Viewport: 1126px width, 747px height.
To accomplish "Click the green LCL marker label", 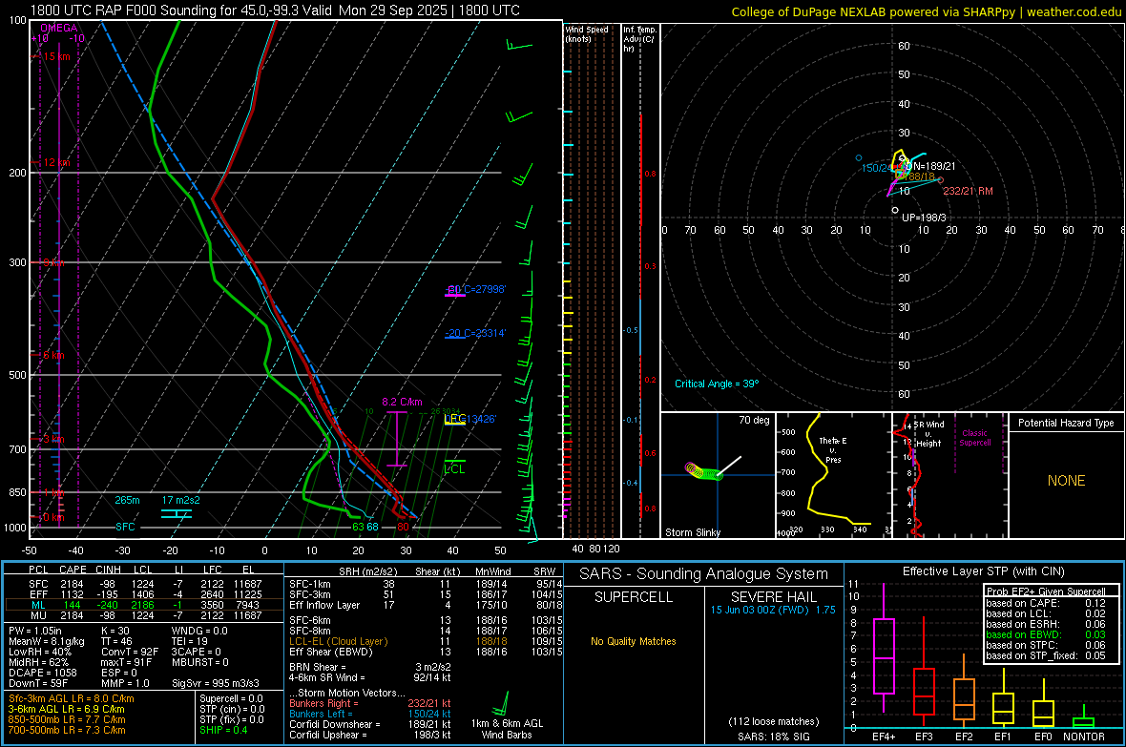I will tap(454, 469).
